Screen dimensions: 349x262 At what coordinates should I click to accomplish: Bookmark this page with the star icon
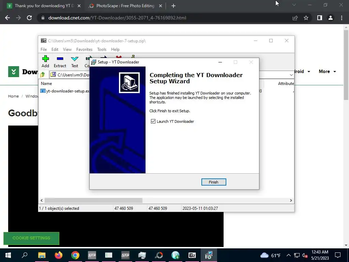click(306, 18)
